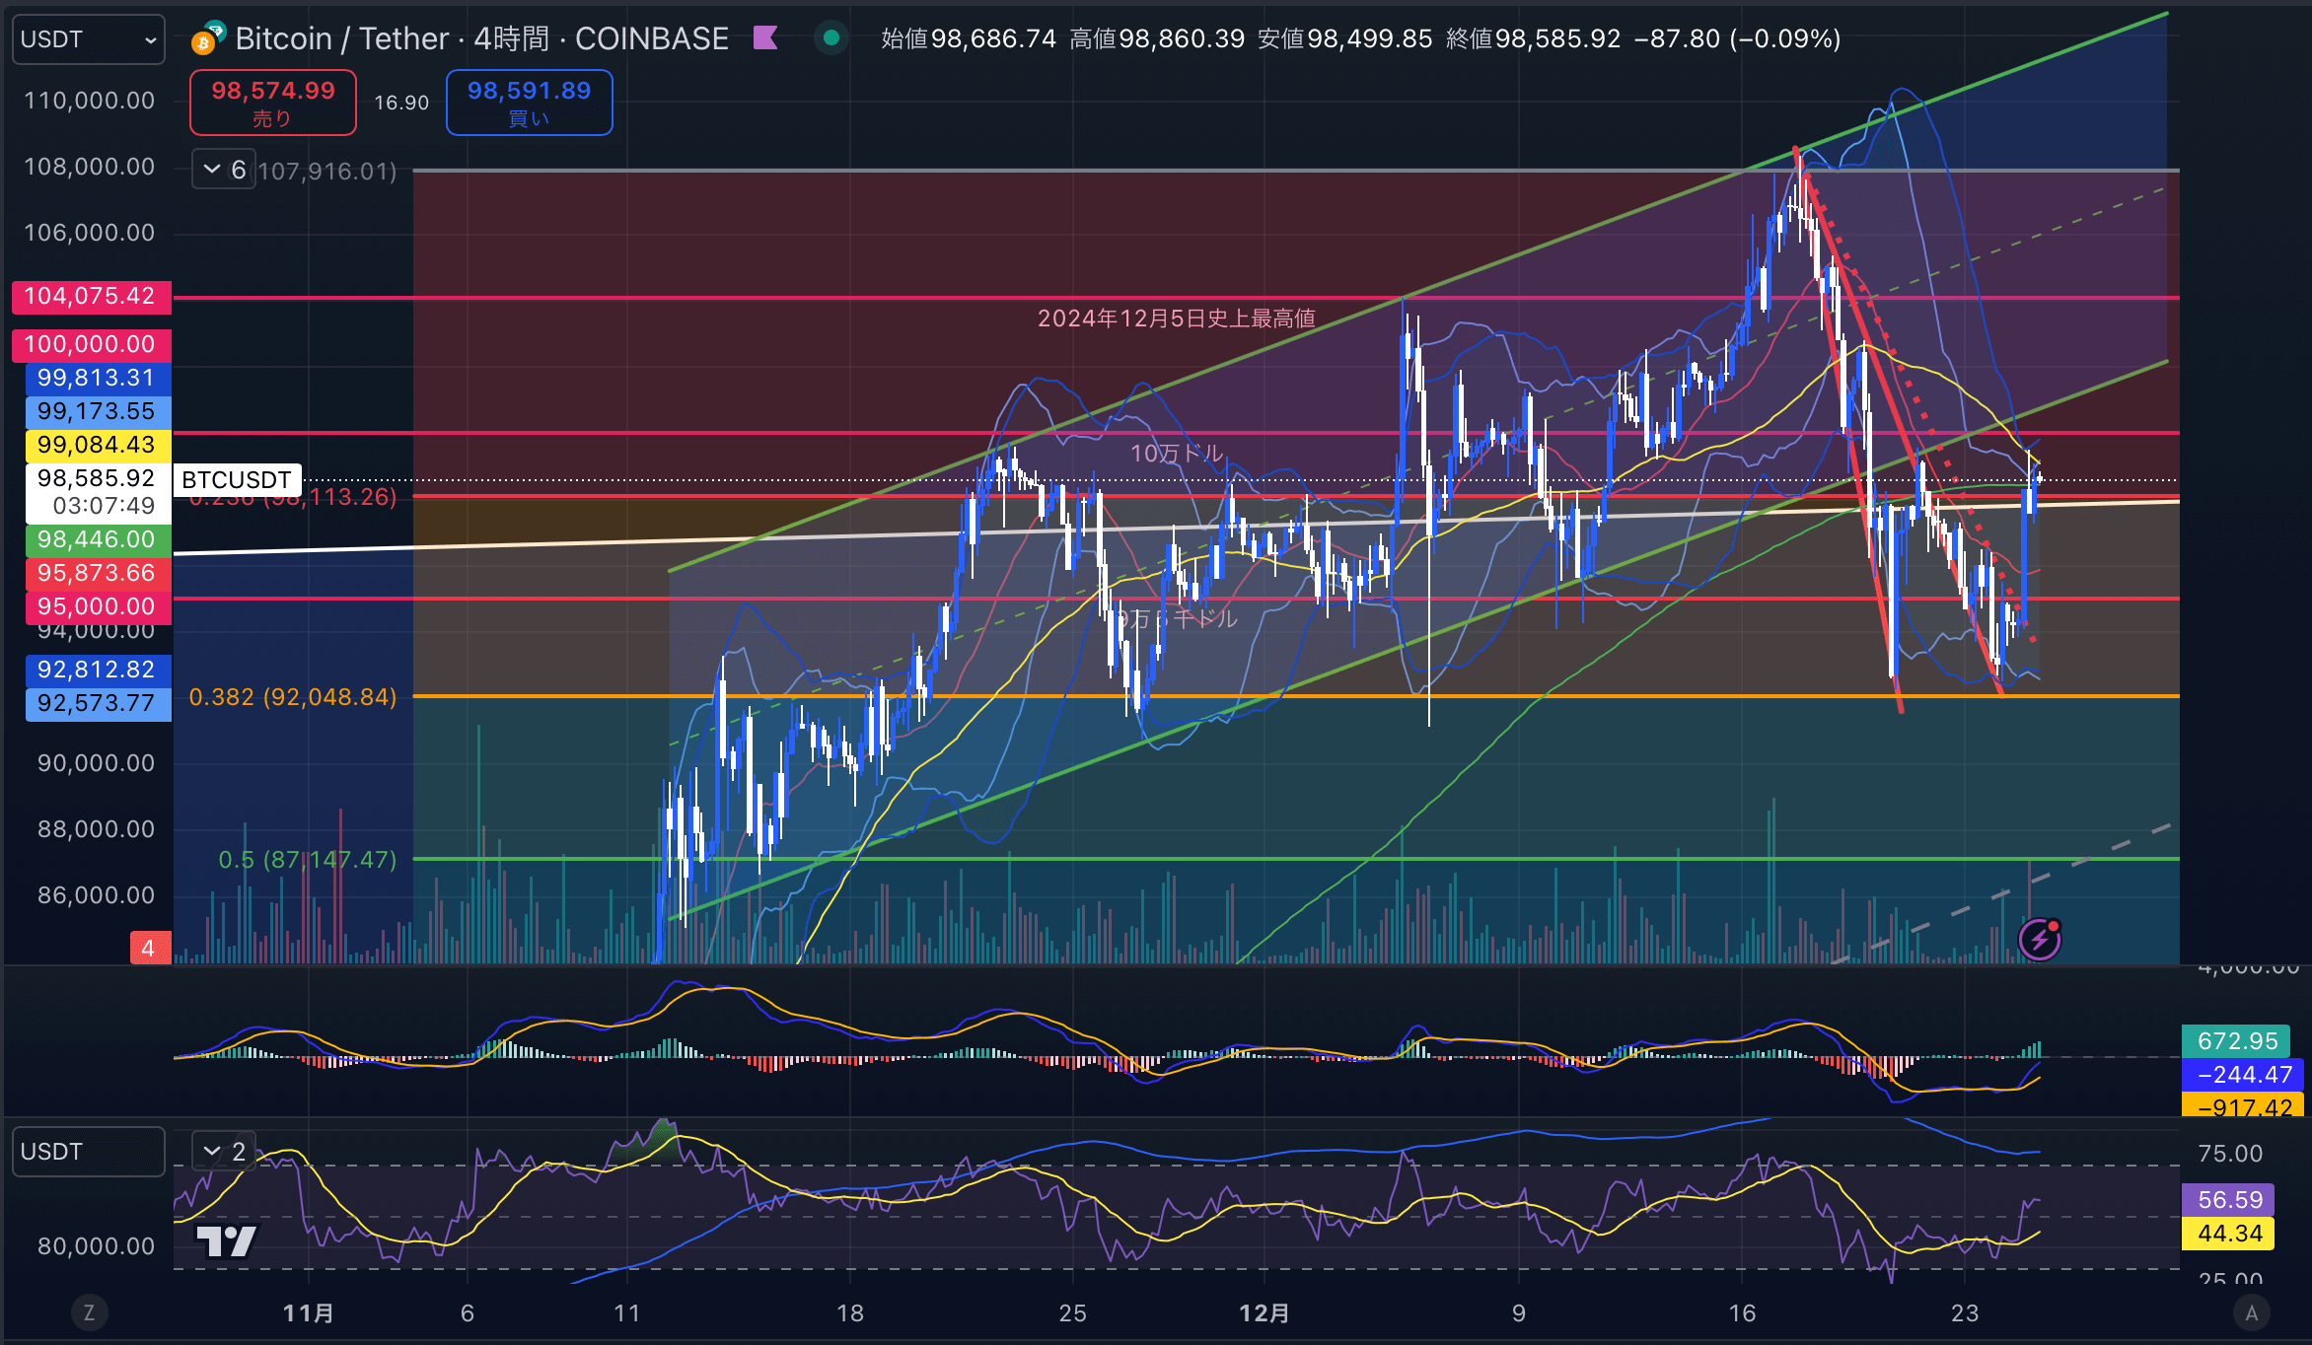Click the 92,573.77 price label
2312x1345 pixels.
[x=97, y=703]
